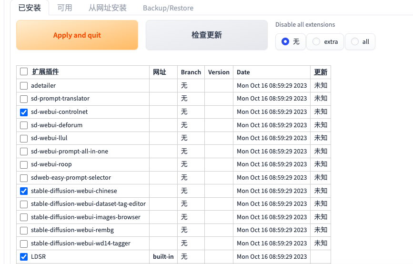This screenshot has width=413, height=264.
Task: Click the date cell in LDSR row
Action: tap(272, 257)
